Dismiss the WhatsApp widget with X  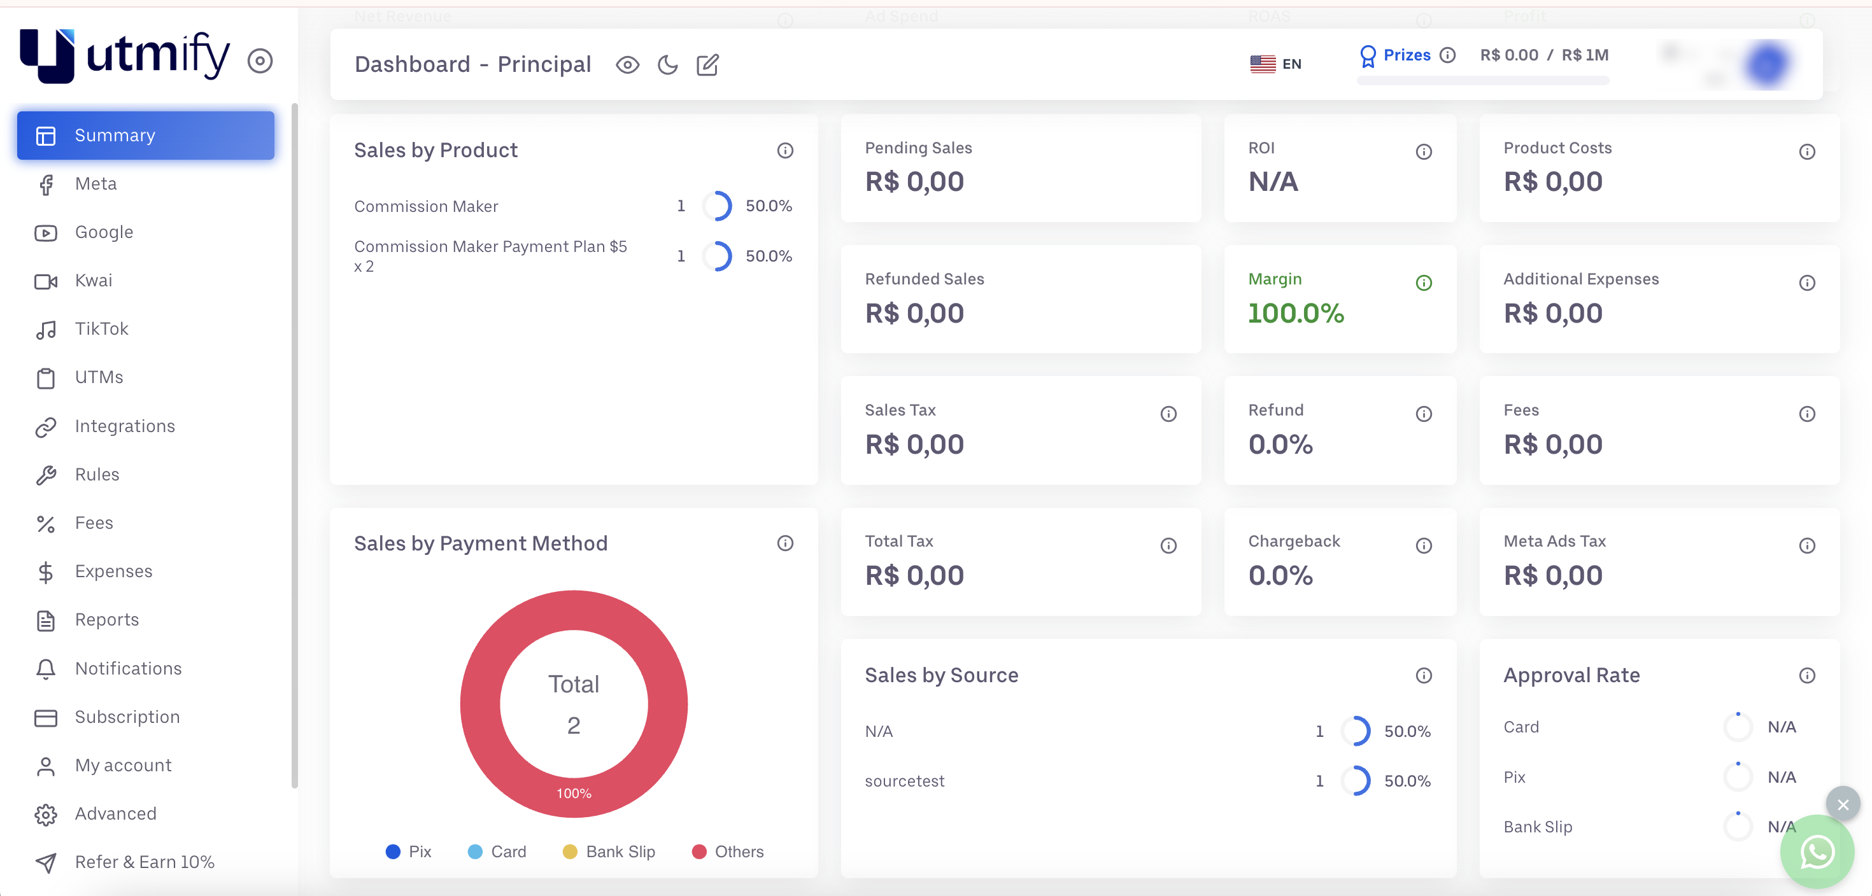pos(1843,804)
